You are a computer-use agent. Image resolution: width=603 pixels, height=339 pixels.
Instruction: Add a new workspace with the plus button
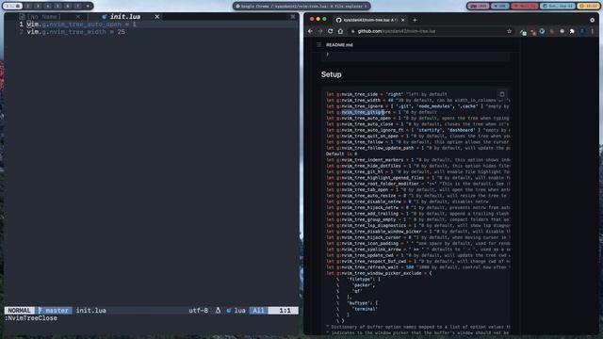88,7
